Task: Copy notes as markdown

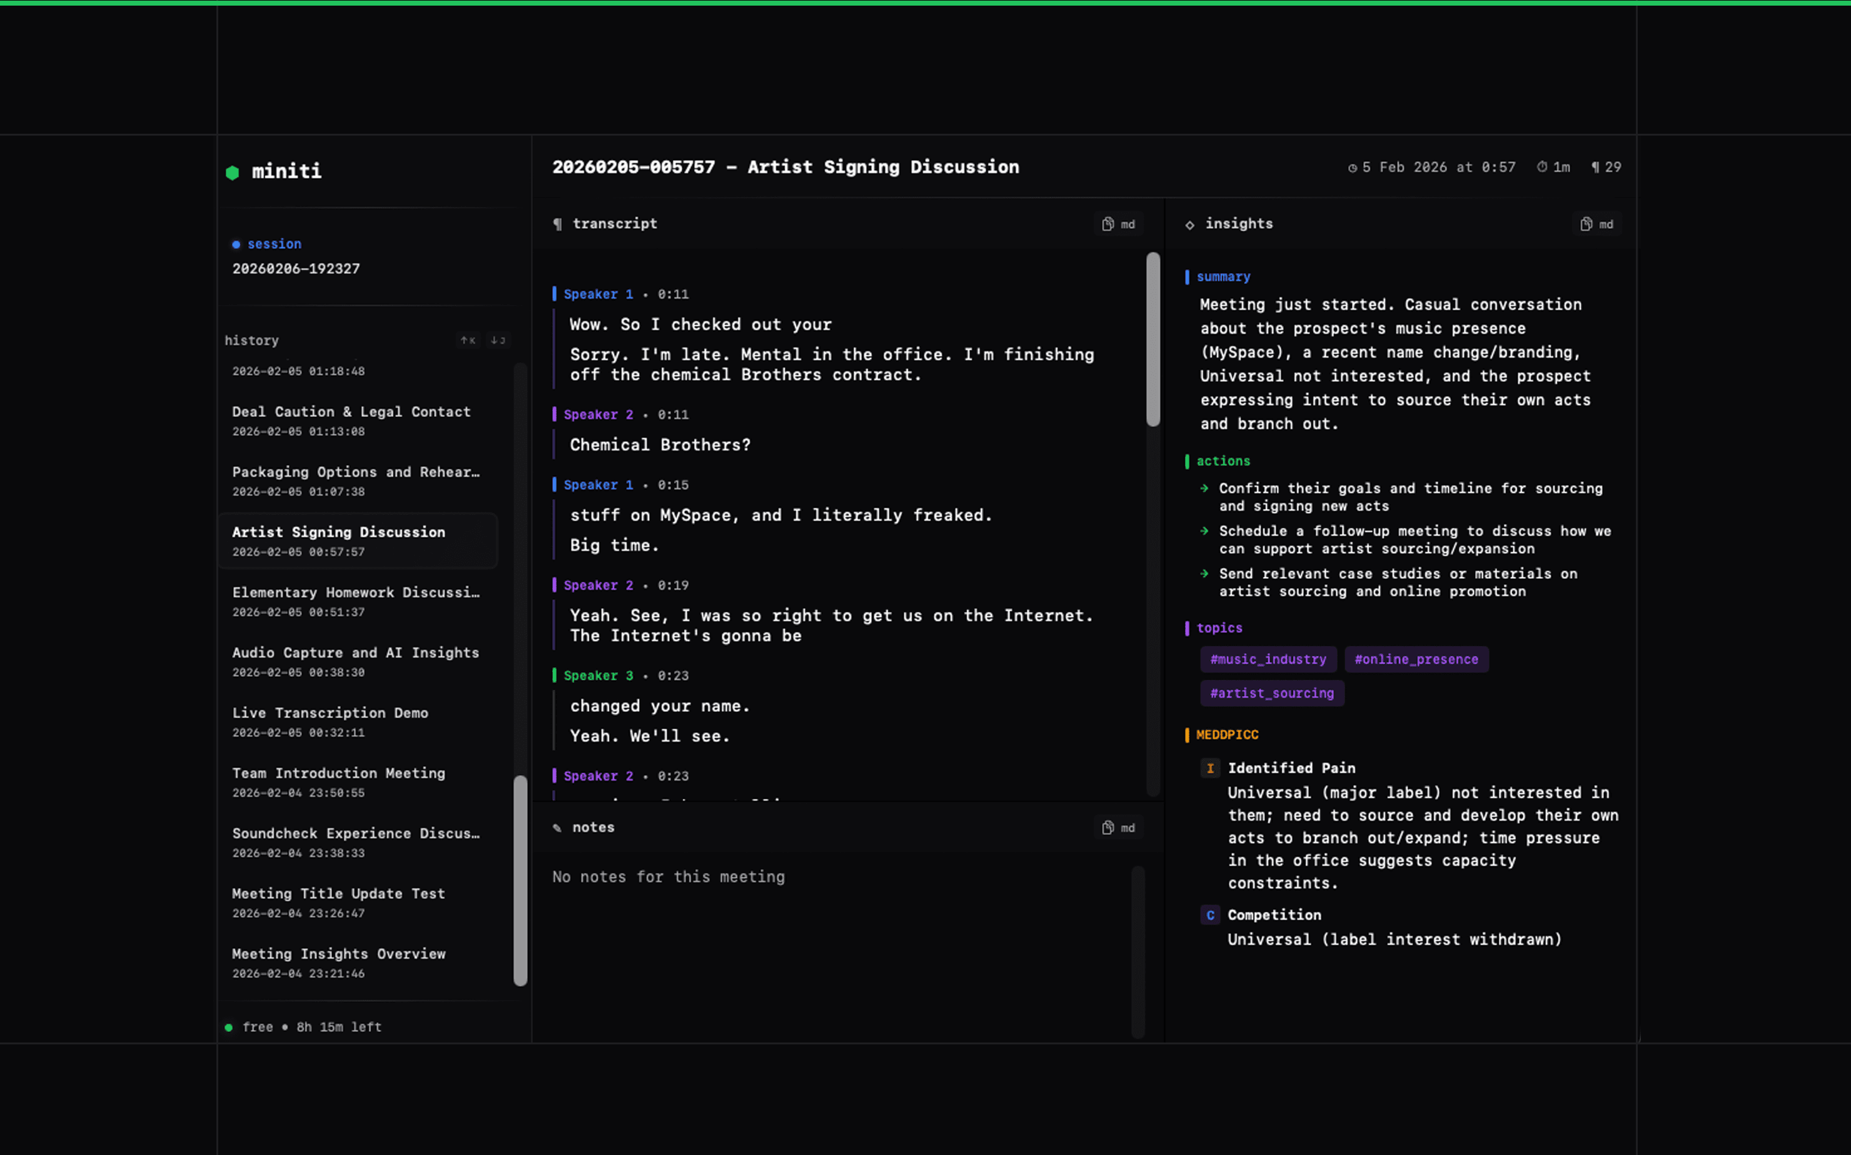Action: coord(1118,827)
